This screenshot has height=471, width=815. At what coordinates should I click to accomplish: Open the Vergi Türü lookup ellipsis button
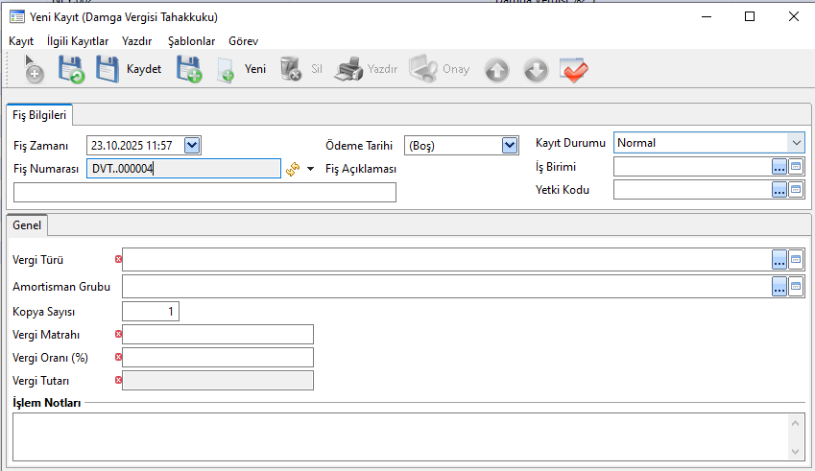pyautogui.click(x=779, y=260)
